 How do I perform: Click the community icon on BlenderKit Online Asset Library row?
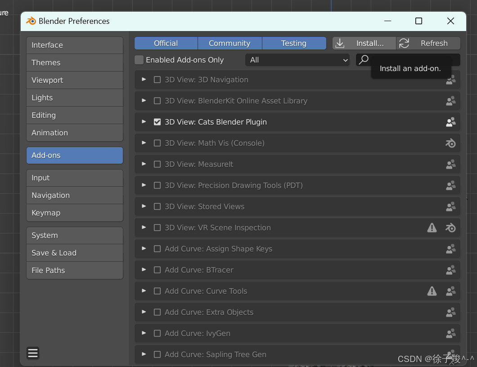450,101
